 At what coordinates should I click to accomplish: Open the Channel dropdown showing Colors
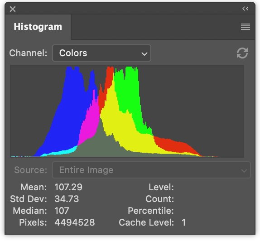[x=101, y=53]
